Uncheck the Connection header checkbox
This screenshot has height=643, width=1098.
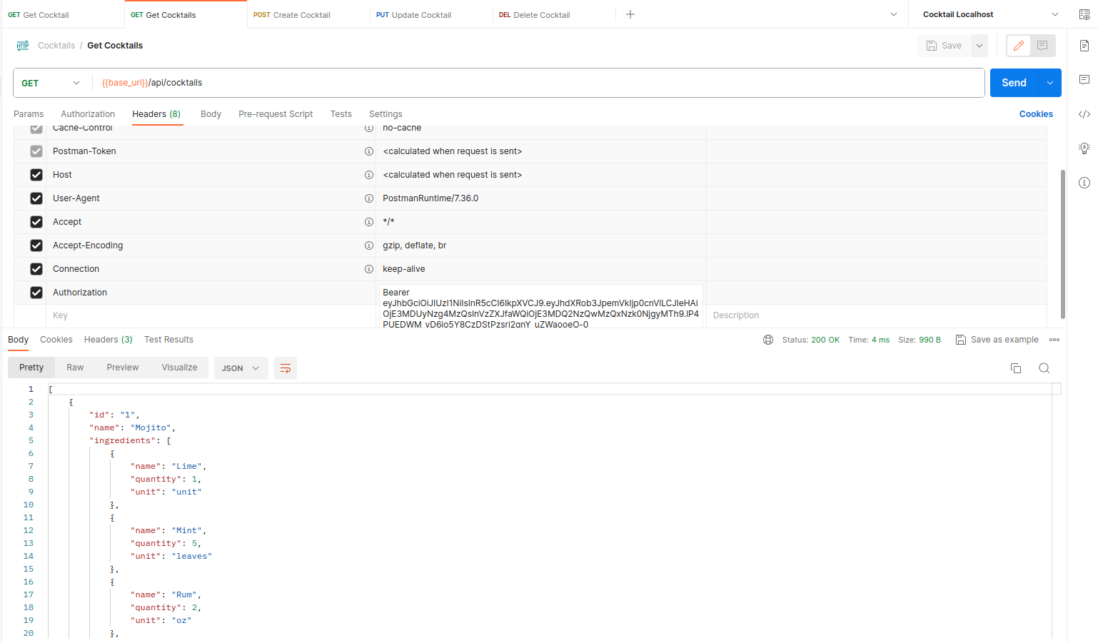pos(36,269)
